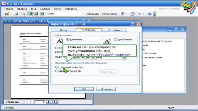Viewport: 198px width, 111px height.
Task: Expand the New Object dropdown arrow
Action: 143,14
